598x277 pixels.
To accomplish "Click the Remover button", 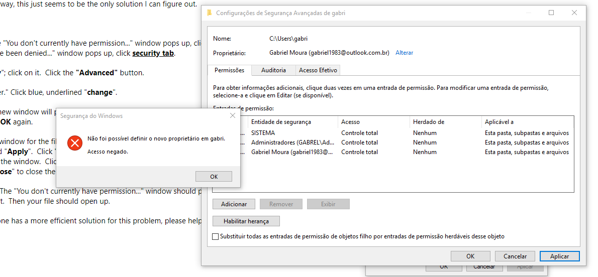I will tap(281, 204).
